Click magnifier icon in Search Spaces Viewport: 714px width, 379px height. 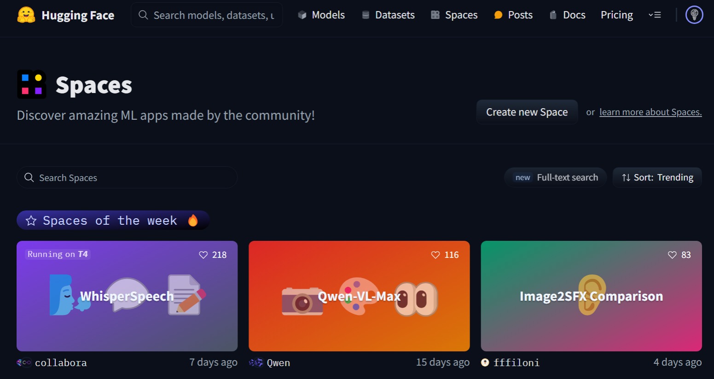(x=29, y=177)
